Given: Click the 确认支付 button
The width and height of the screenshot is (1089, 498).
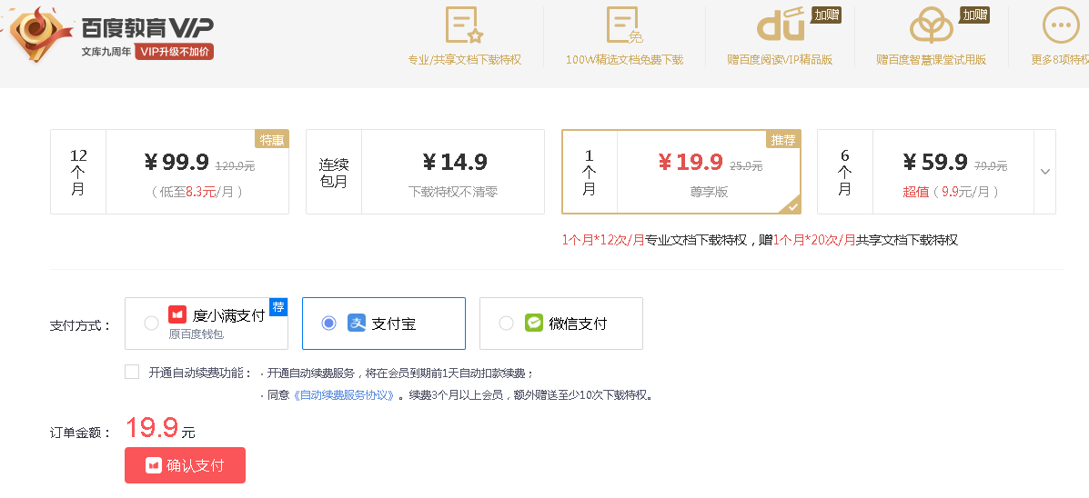Looking at the screenshot, I should 185,465.
